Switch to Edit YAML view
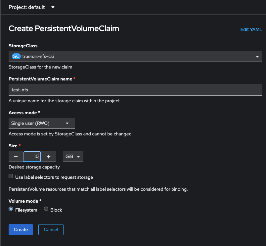 [251, 29]
